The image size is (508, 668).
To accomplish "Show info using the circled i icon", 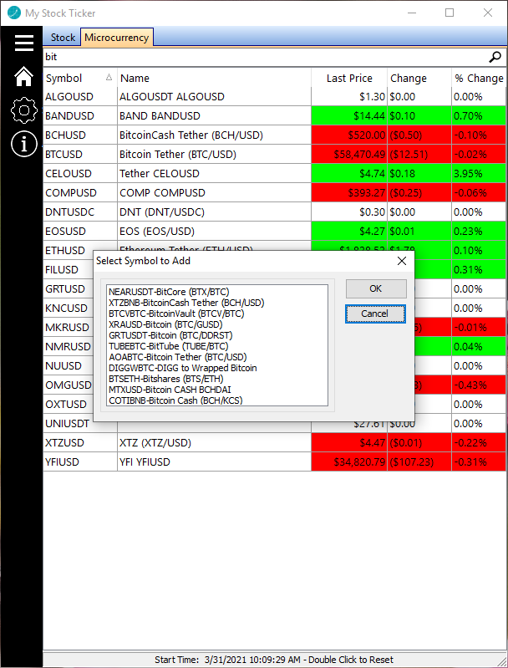I will pyautogui.click(x=24, y=144).
